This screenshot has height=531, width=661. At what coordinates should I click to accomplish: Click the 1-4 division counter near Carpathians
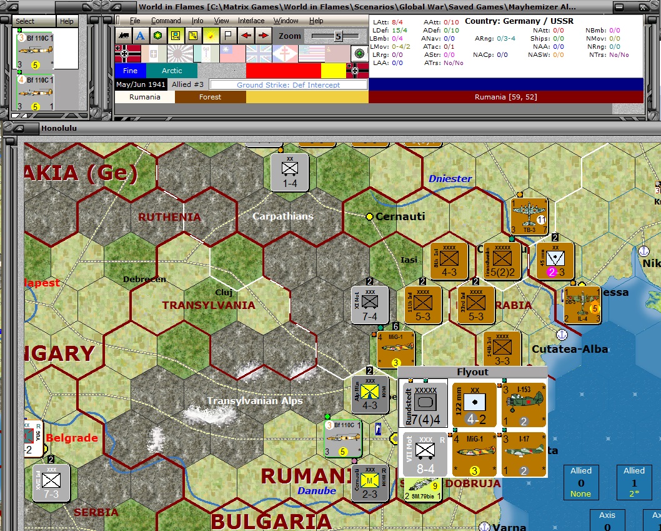point(290,172)
